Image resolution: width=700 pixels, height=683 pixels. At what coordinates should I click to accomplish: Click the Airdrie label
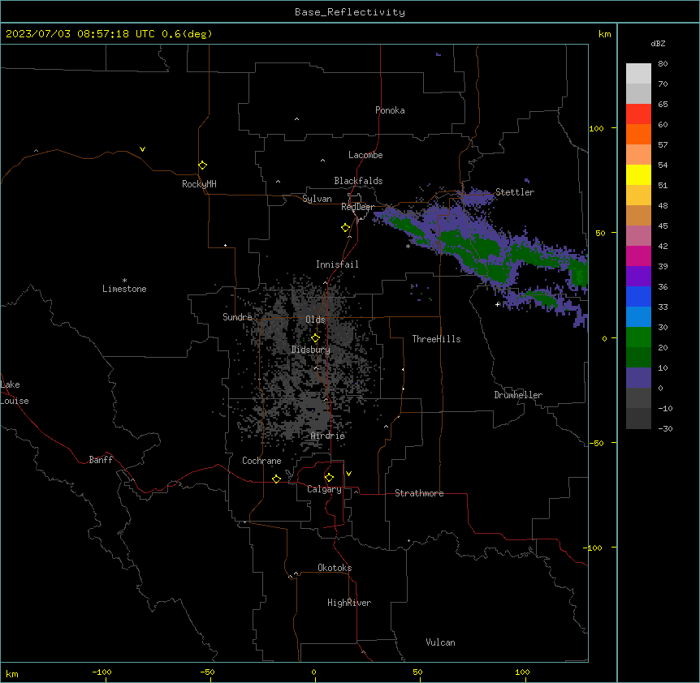pyautogui.click(x=328, y=436)
